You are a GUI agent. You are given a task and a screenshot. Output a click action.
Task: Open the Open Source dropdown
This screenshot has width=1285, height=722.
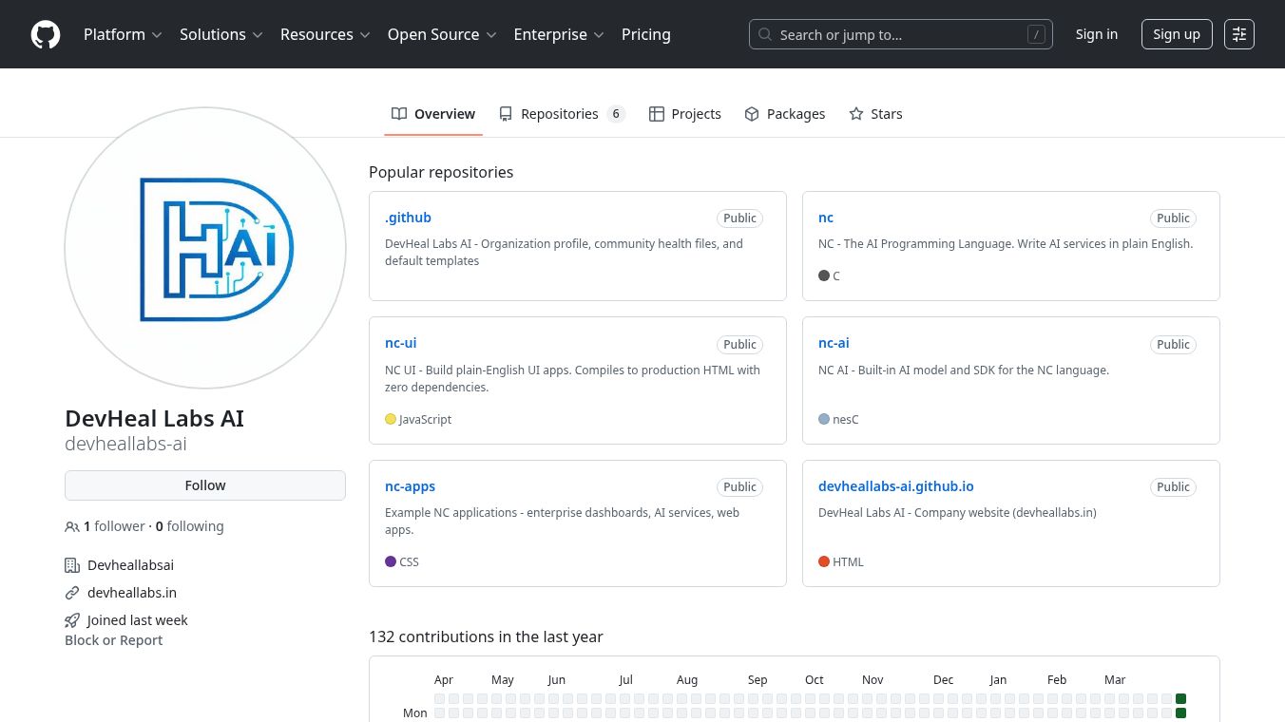click(x=442, y=34)
